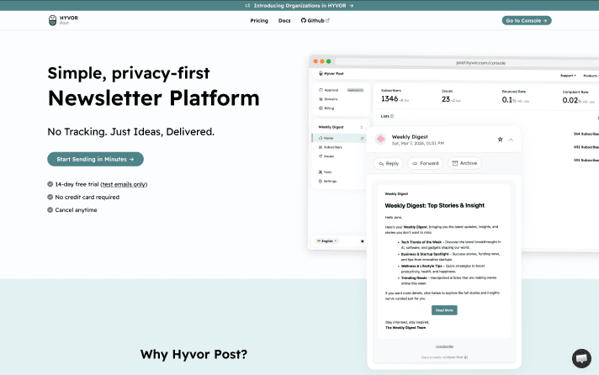The image size is (599, 375).
Task: Open the Support dropdown in console
Action: (568, 76)
